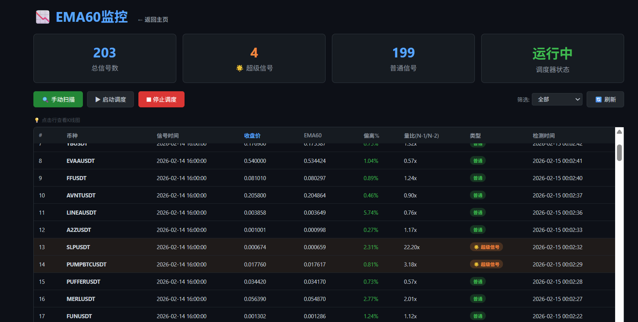Open the 203 总信号数 stat card
The height and width of the screenshot is (322, 638).
point(105,58)
